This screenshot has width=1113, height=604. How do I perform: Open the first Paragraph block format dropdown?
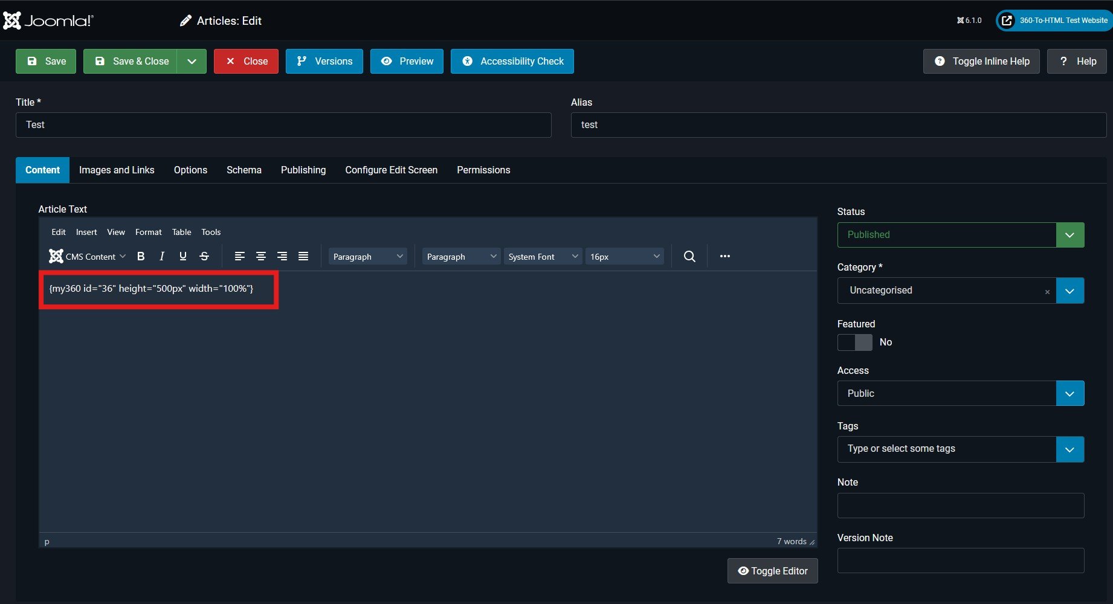click(x=368, y=256)
